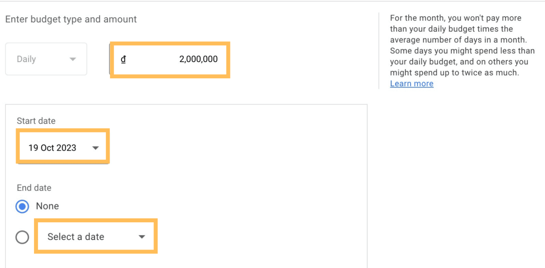The image size is (545, 268).
Task: Open the Daily budget type dropdown
Action: pyautogui.click(x=46, y=59)
